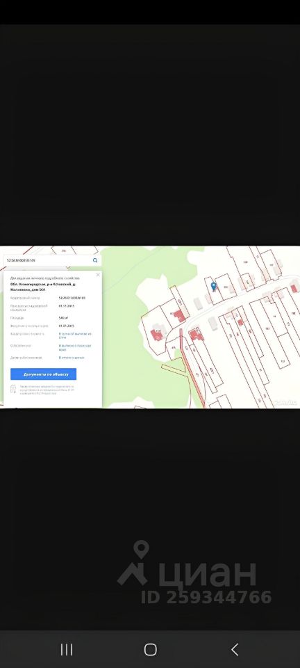The height and width of the screenshot is (668, 300).
Task: Open the "Документы по объекту" button
Action: coord(43,374)
